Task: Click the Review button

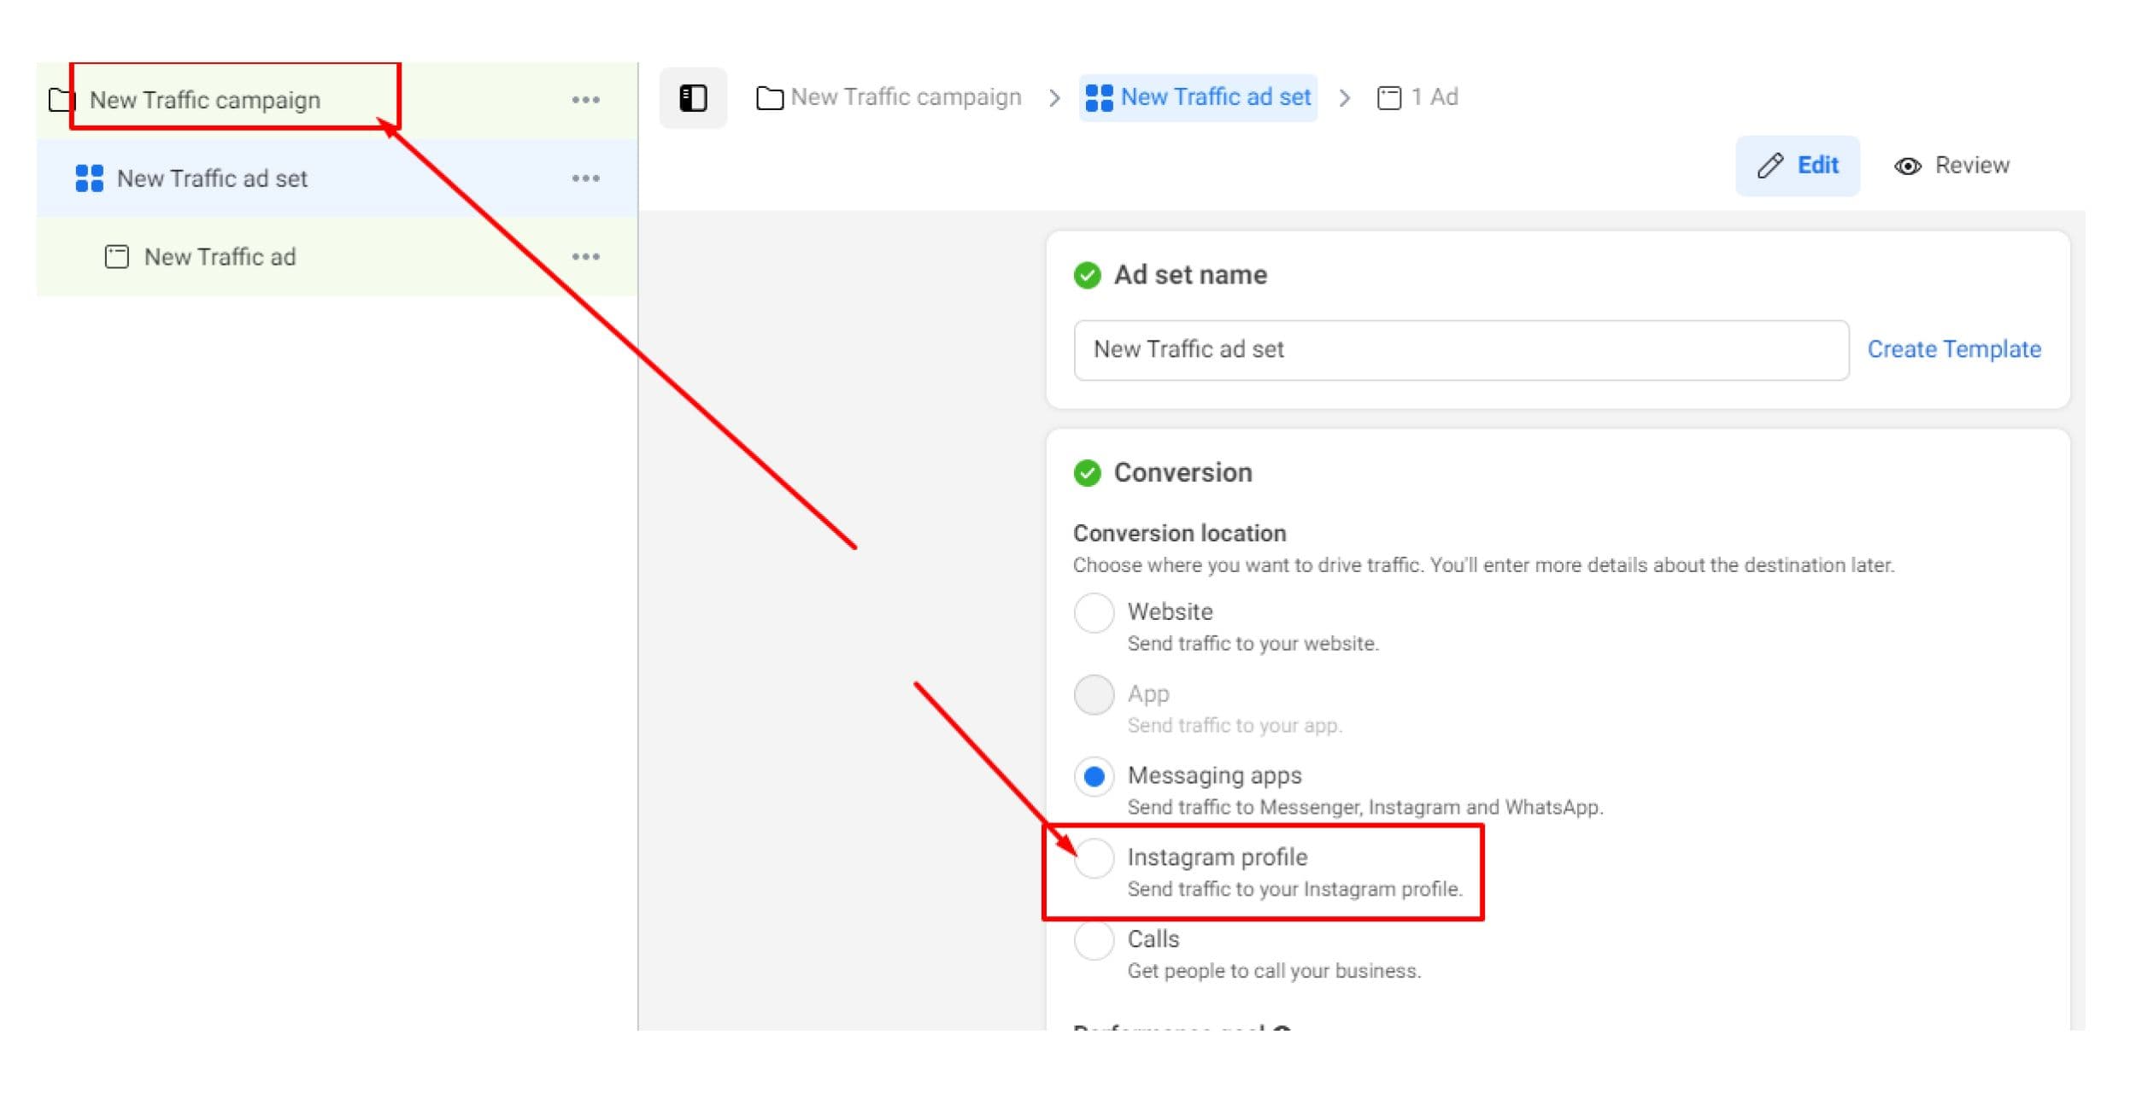Action: pyautogui.click(x=1951, y=166)
